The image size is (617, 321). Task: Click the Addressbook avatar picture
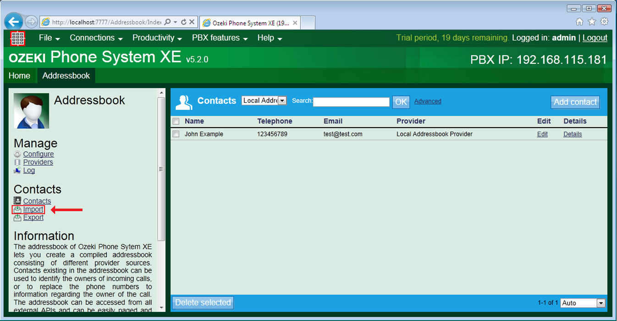[31, 111]
